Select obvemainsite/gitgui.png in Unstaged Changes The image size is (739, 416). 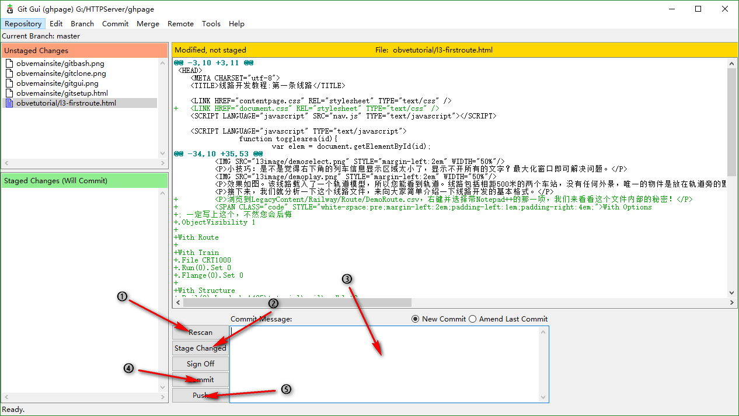tap(57, 83)
